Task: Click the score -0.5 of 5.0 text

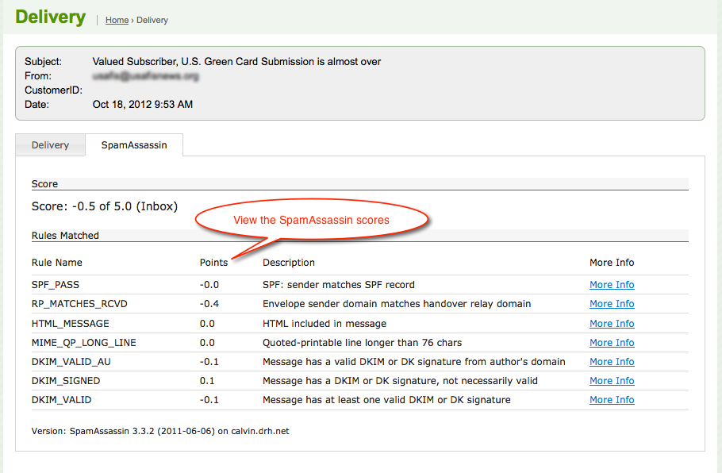Action: pos(104,206)
